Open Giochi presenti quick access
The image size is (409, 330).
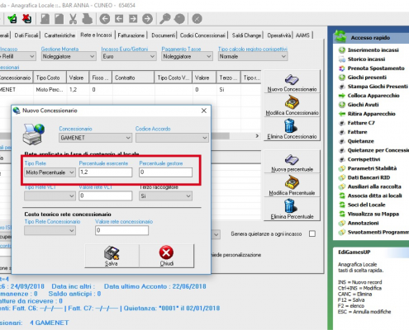[367, 78]
